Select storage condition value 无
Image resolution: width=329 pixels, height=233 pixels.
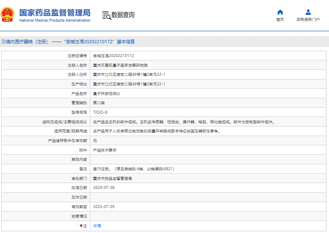click(95, 141)
